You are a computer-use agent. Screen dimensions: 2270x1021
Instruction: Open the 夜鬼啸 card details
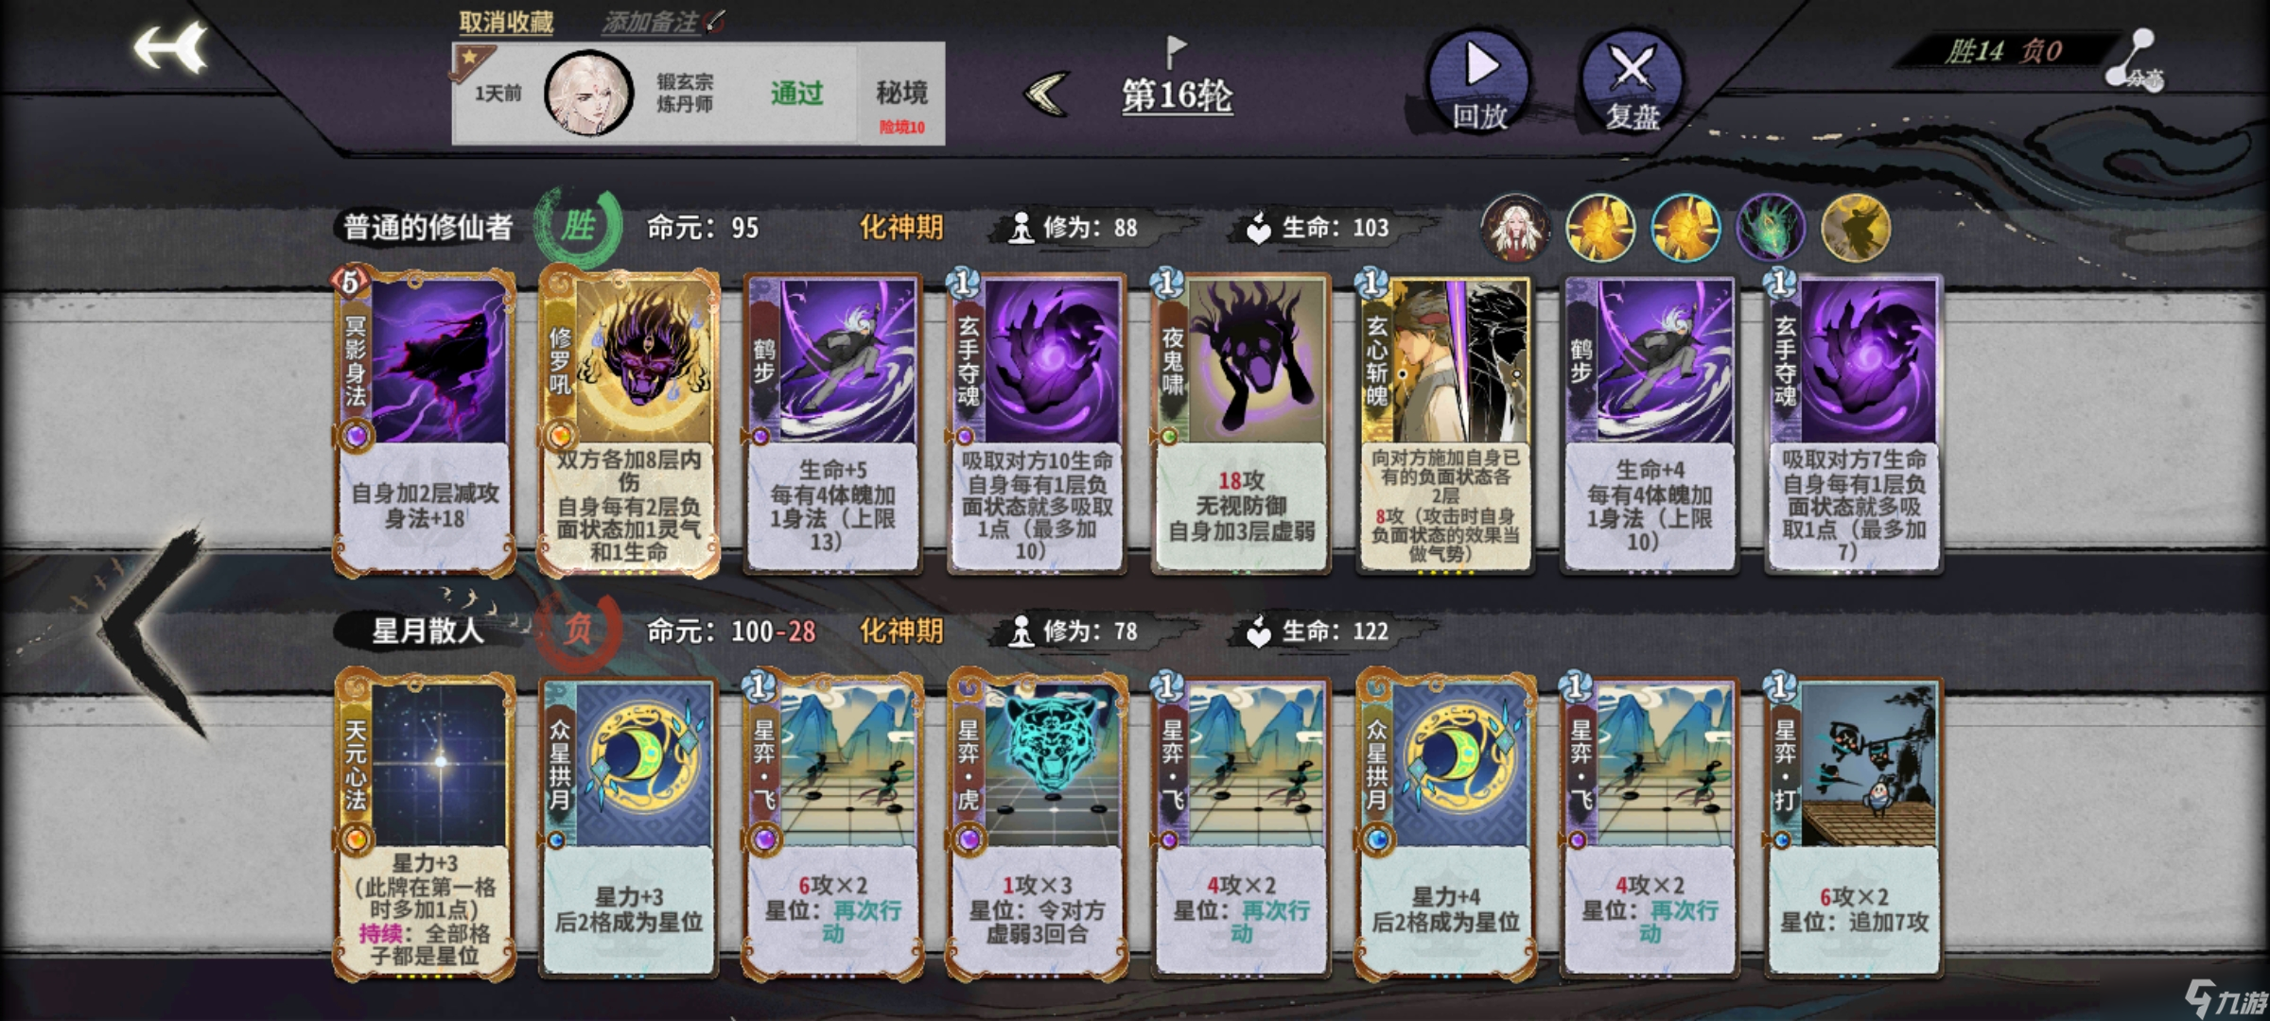point(1241,422)
